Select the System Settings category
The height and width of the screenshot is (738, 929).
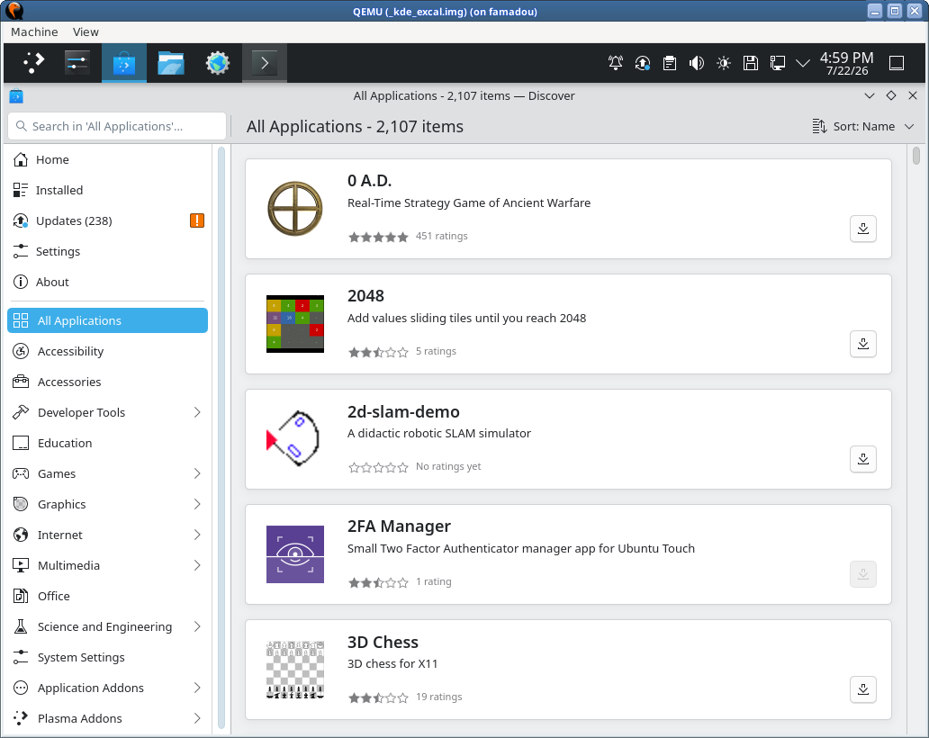tap(107, 657)
